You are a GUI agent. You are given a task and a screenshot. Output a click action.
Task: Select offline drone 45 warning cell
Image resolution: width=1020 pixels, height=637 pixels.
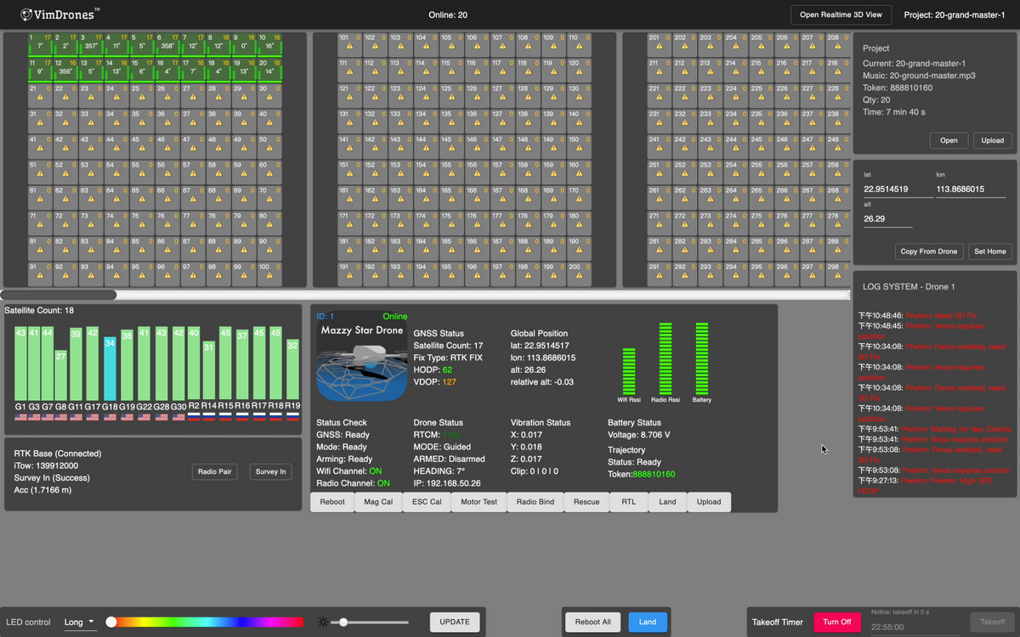(x=142, y=146)
